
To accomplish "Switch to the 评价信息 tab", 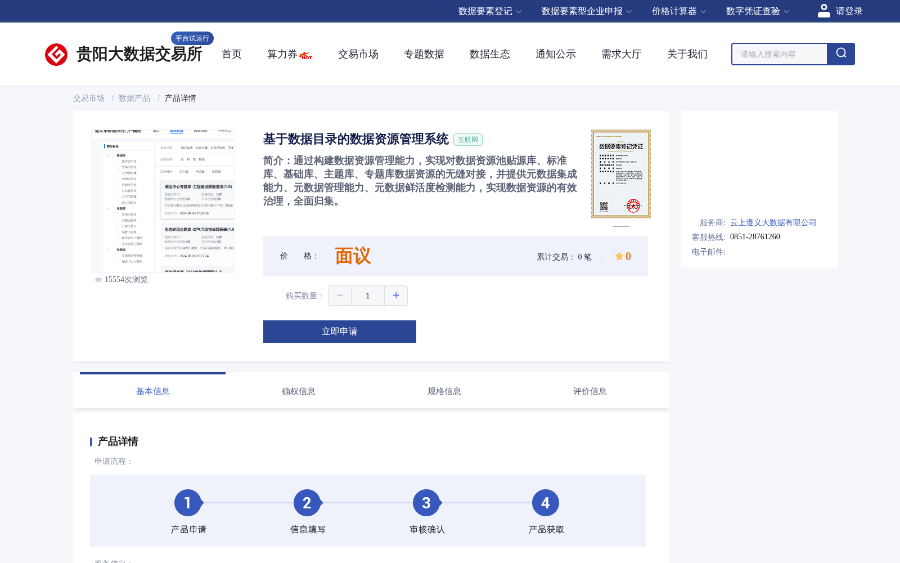I will tap(590, 391).
